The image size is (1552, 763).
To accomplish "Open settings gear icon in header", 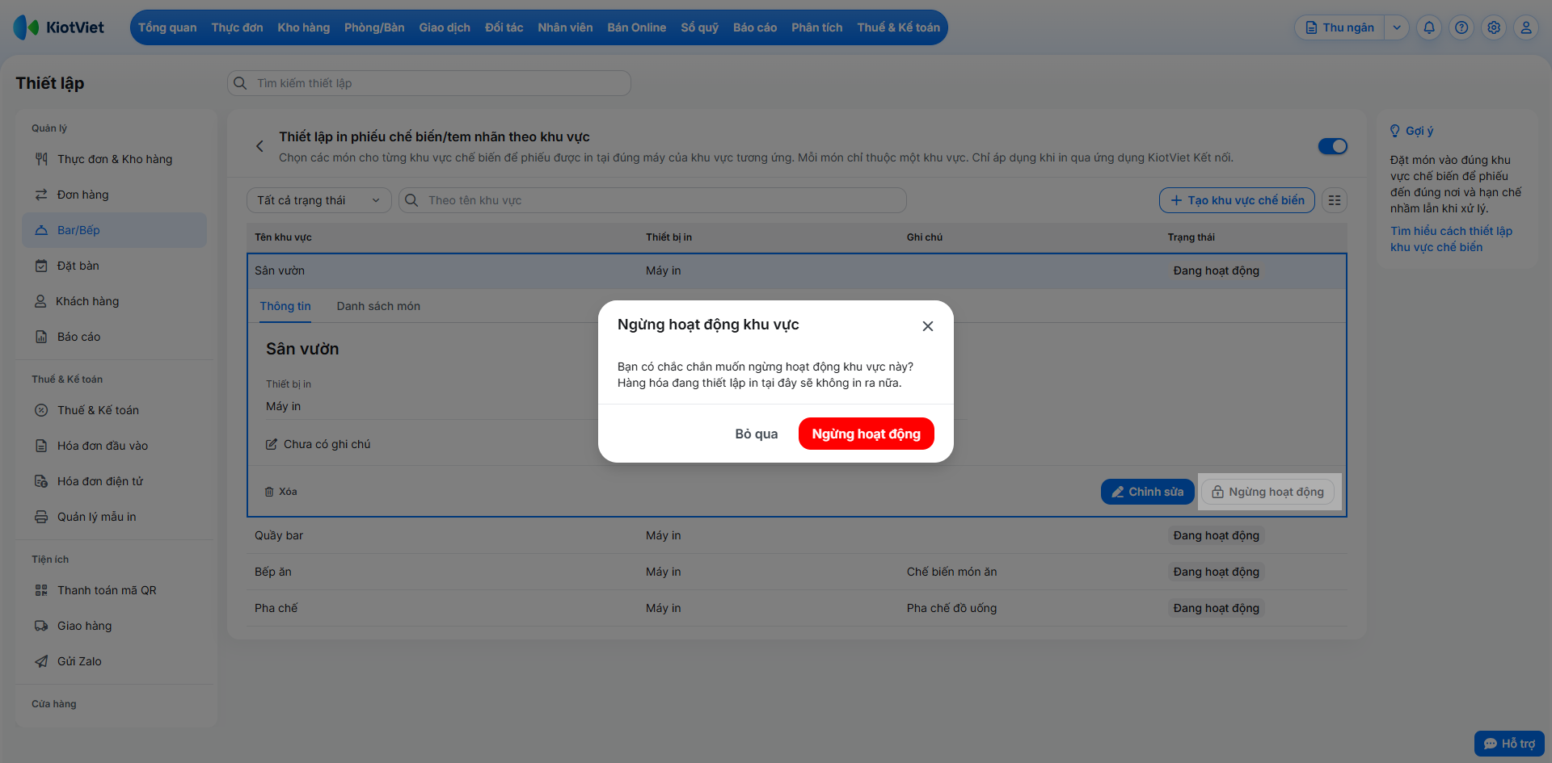I will click(1494, 27).
